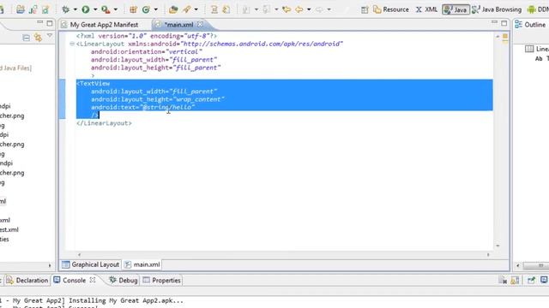Maximize the editor area

[x=504, y=23]
